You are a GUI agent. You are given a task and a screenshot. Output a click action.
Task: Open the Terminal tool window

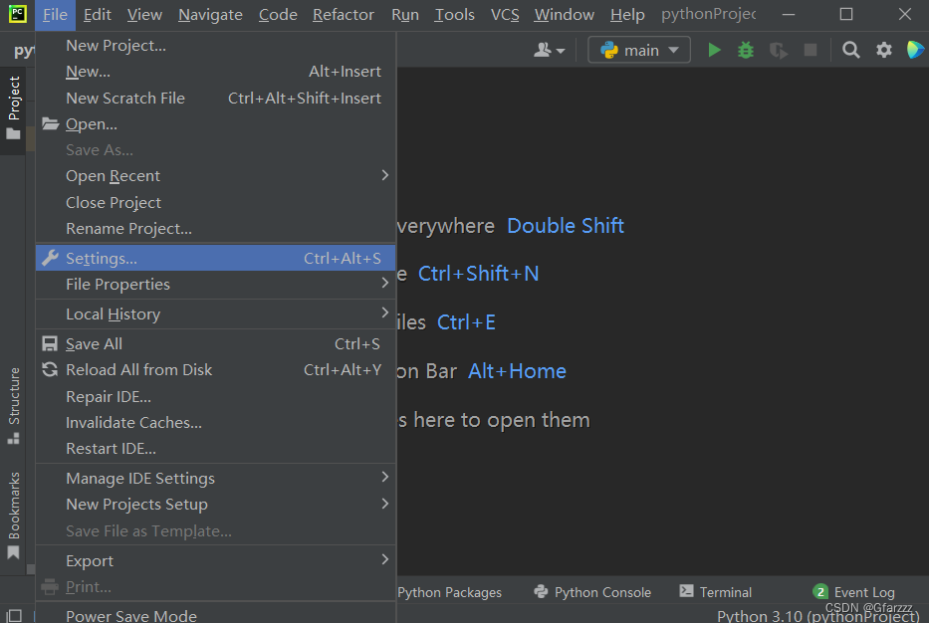click(x=716, y=592)
